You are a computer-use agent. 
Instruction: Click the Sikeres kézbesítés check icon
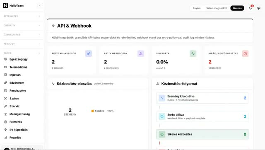[162, 134]
